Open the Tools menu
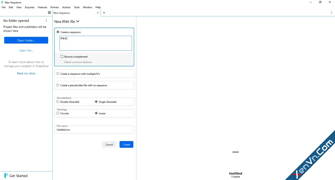This screenshot has width=335, height=180. tap(77, 7)
